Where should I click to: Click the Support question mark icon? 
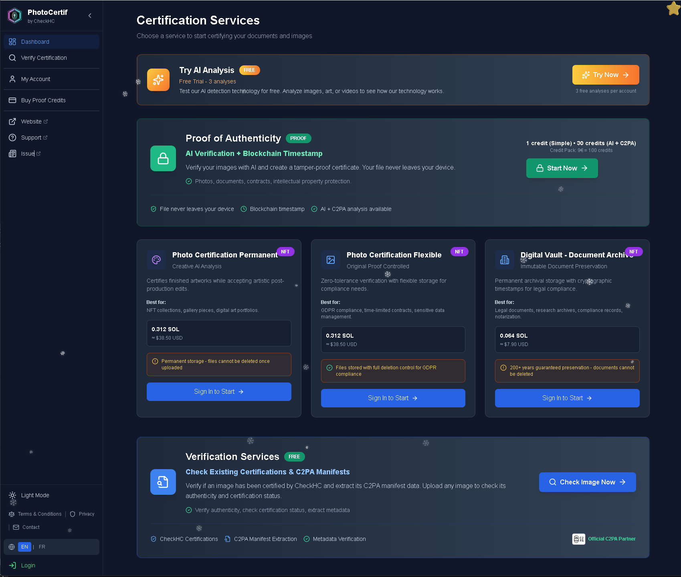pyautogui.click(x=12, y=138)
